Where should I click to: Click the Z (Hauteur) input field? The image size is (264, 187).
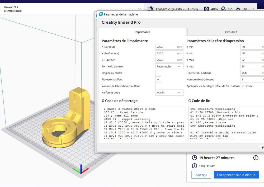pos(169,60)
